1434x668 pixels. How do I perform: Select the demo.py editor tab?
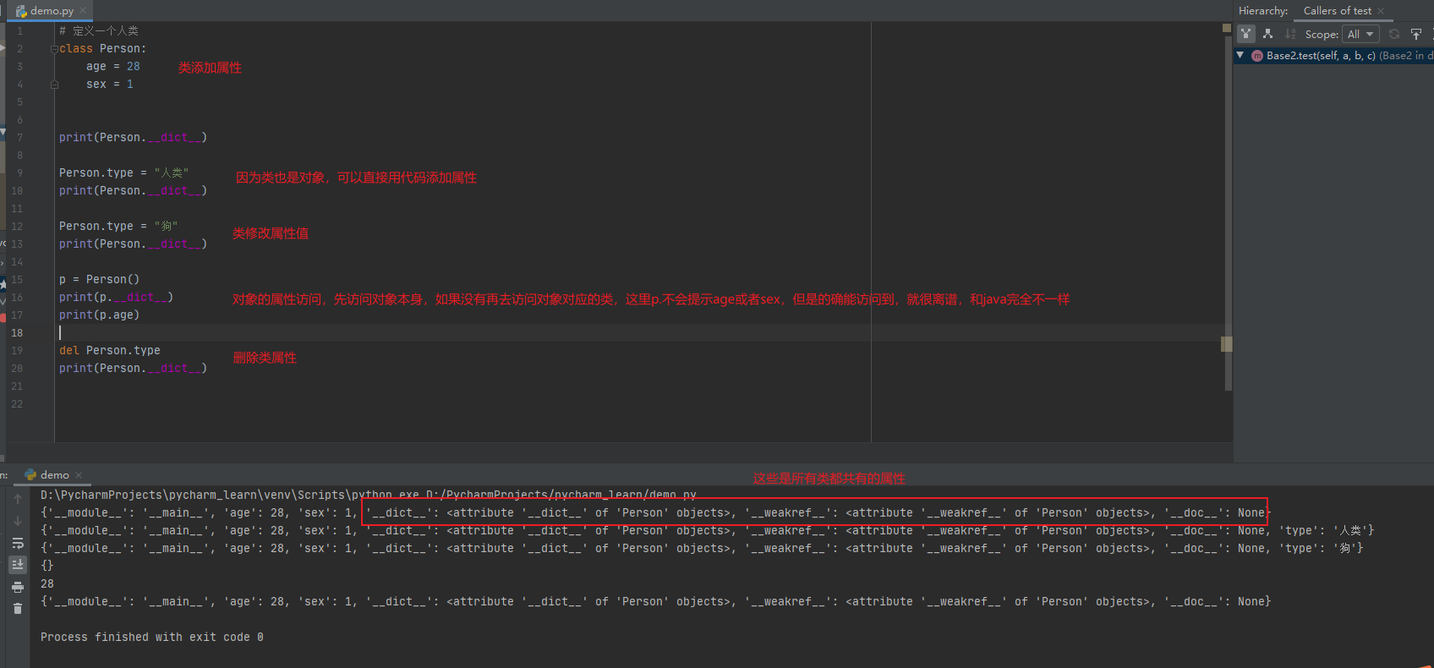51,11
